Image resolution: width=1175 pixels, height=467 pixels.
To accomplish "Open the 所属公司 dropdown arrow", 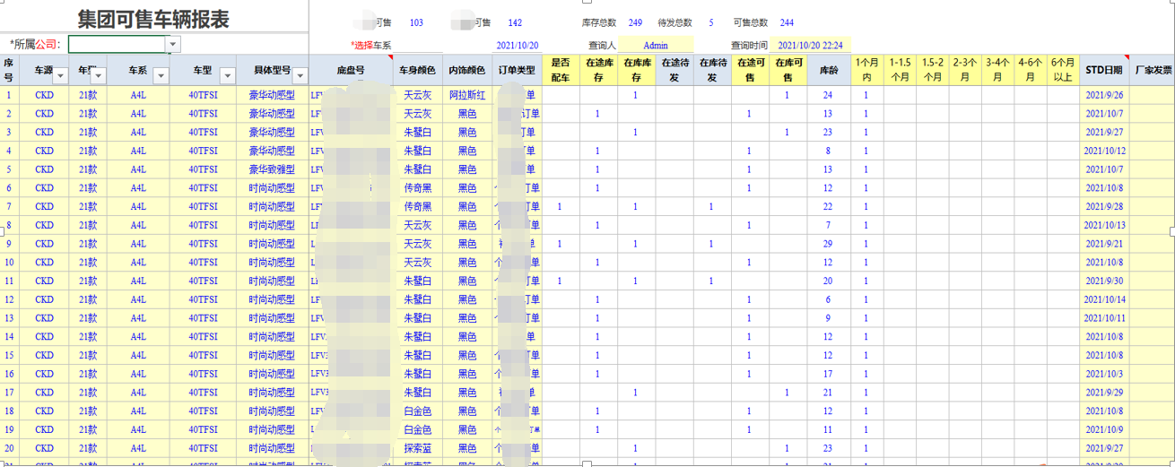I will coord(173,45).
